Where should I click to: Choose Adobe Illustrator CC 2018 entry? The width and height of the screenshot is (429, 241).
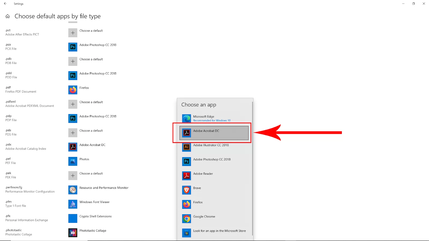click(214, 147)
